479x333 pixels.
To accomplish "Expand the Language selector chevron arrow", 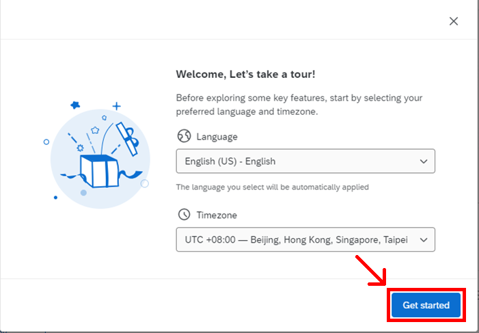I will point(424,161).
